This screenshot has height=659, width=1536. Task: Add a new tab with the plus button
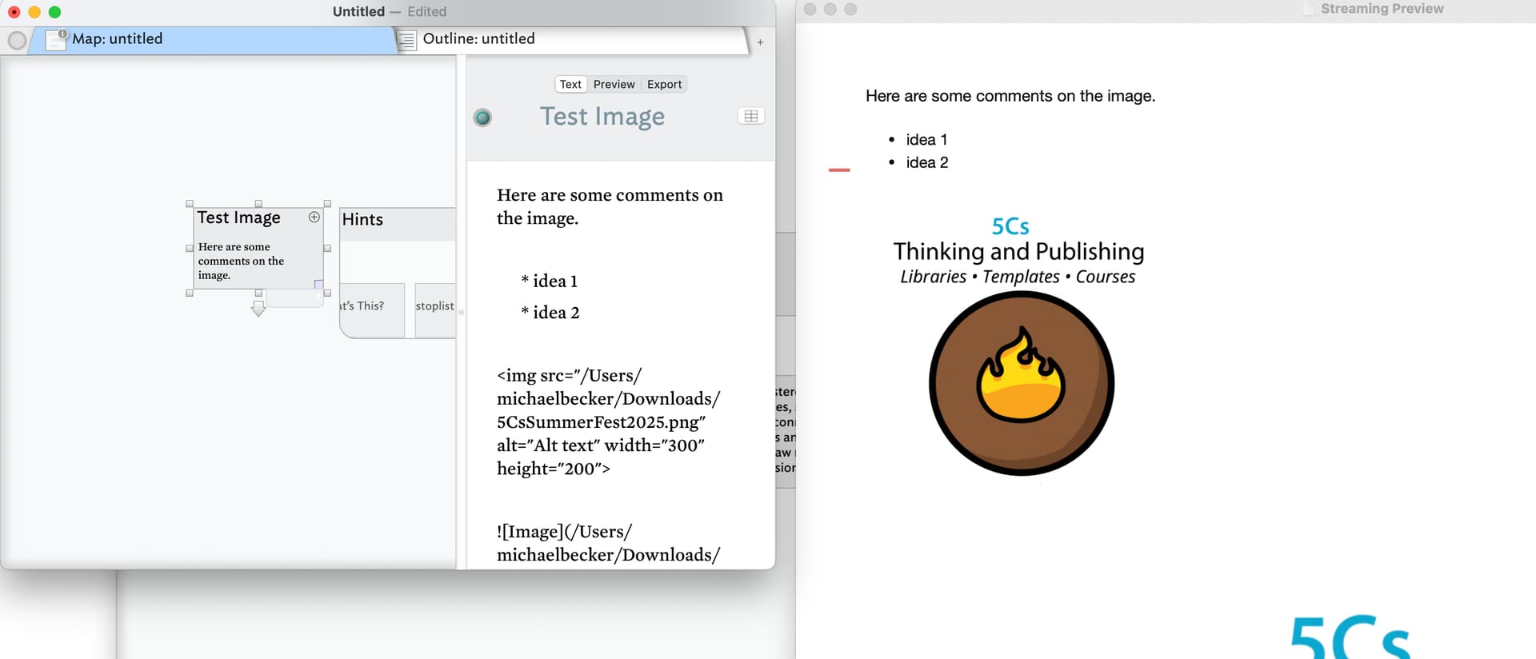760,42
